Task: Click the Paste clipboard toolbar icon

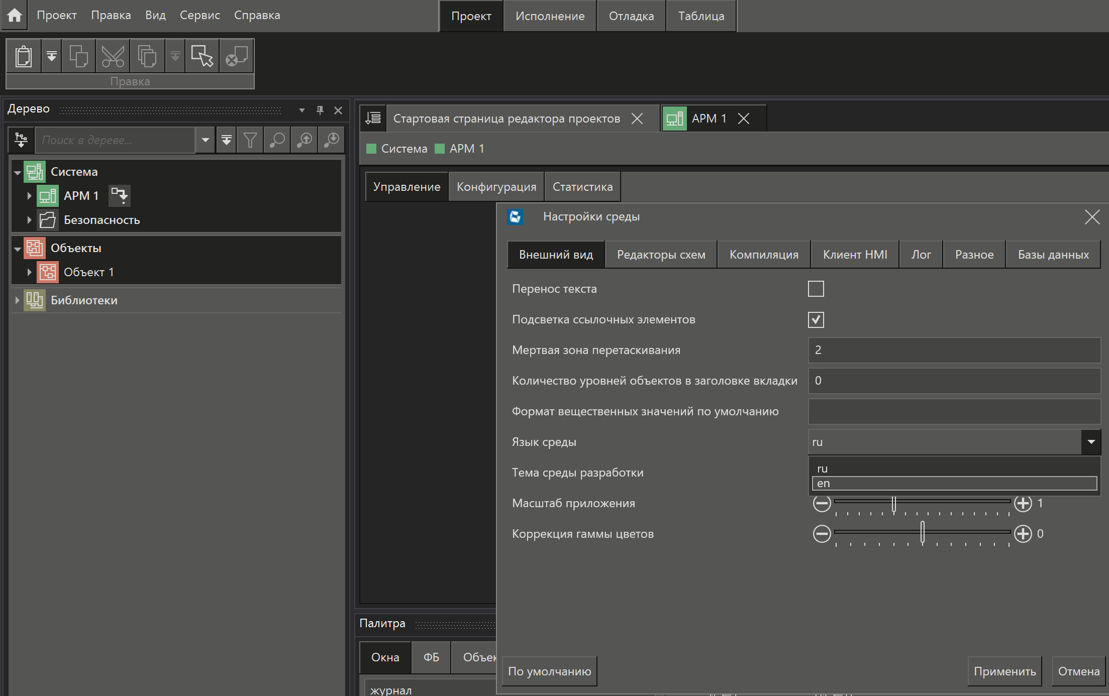Action: coord(24,56)
